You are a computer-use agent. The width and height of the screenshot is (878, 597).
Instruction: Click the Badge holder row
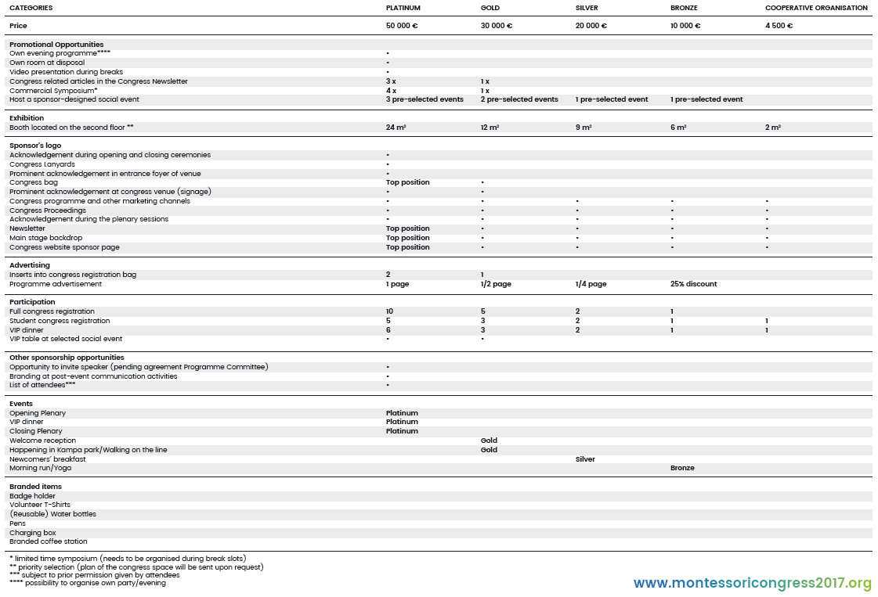click(32, 496)
